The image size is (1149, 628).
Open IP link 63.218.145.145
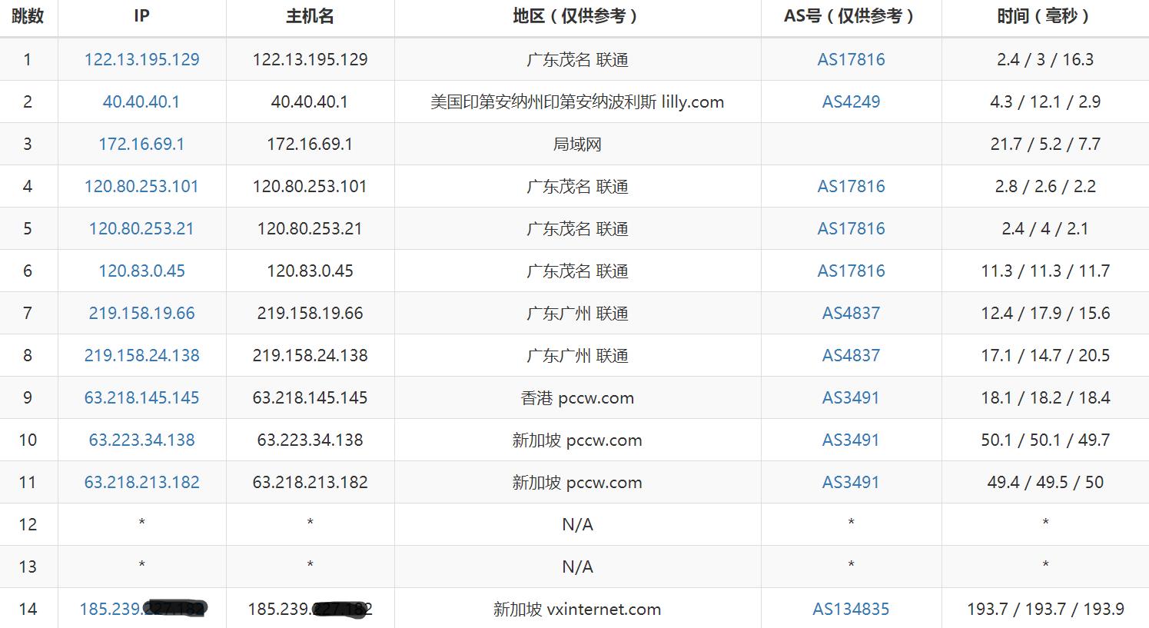(141, 398)
